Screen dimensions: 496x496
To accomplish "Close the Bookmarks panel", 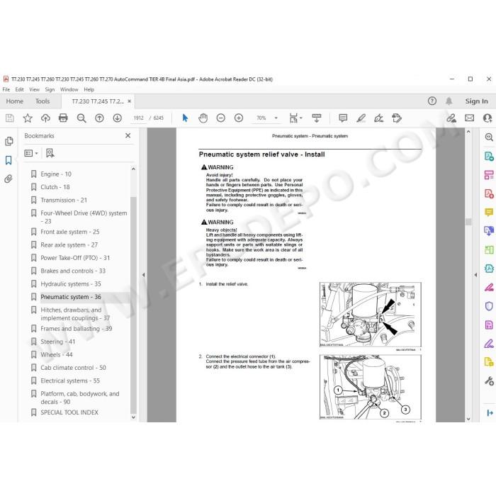I will 128,135.
